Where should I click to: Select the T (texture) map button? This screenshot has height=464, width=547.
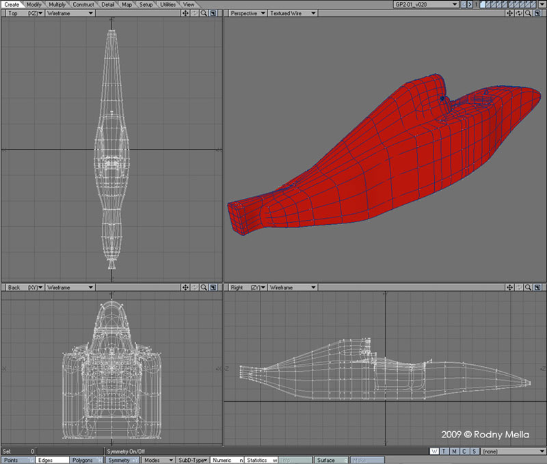click(444, 452)
